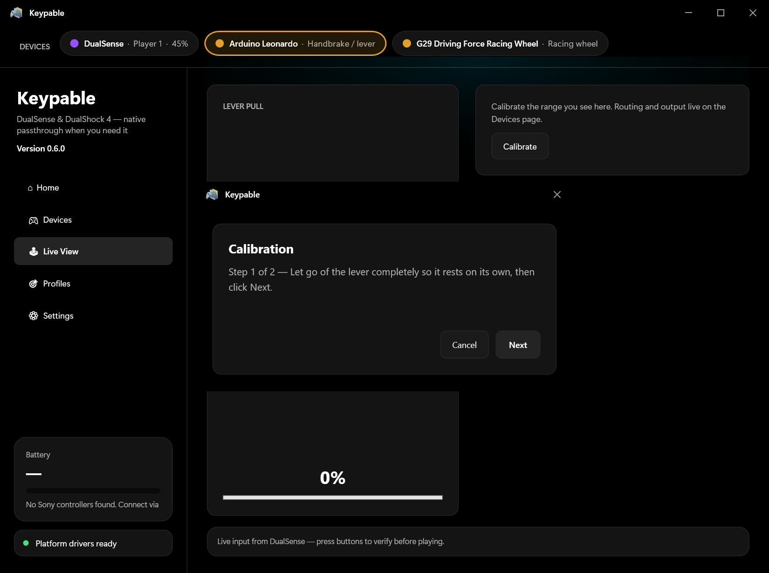The image size is (769, 573).
Task: Click the green Platform drivers status dot
Action: tap(26, 543)
